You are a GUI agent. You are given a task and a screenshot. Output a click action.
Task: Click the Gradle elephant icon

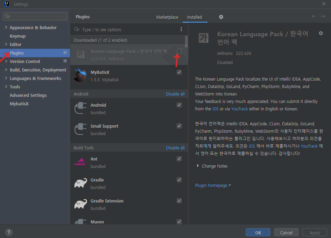81,183
